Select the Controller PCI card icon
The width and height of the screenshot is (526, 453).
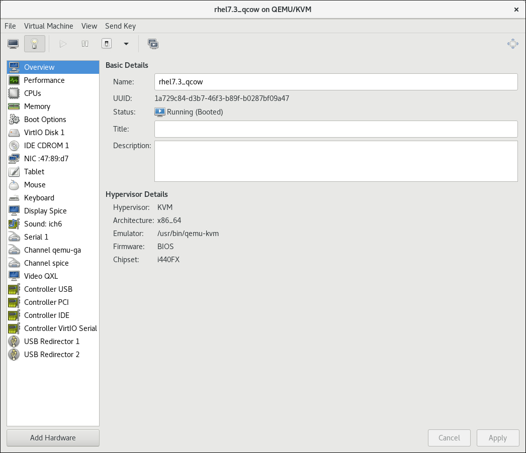[x=14, y=302]
